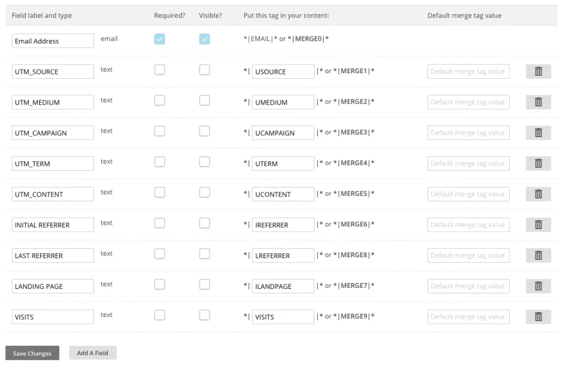The width and height of the screenshot is (563, 366).
Task: Delete the UTM_TERM field
Action: (538, 163)
